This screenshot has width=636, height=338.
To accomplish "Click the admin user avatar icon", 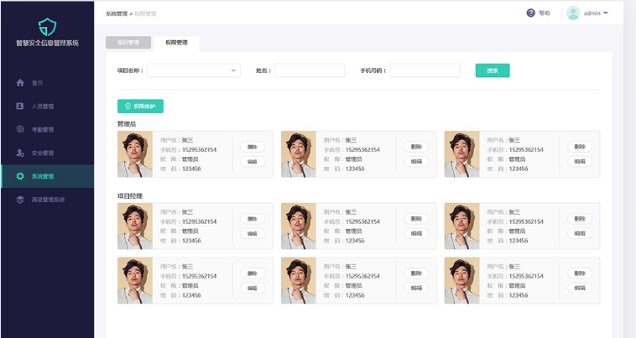I will [573, 13].
